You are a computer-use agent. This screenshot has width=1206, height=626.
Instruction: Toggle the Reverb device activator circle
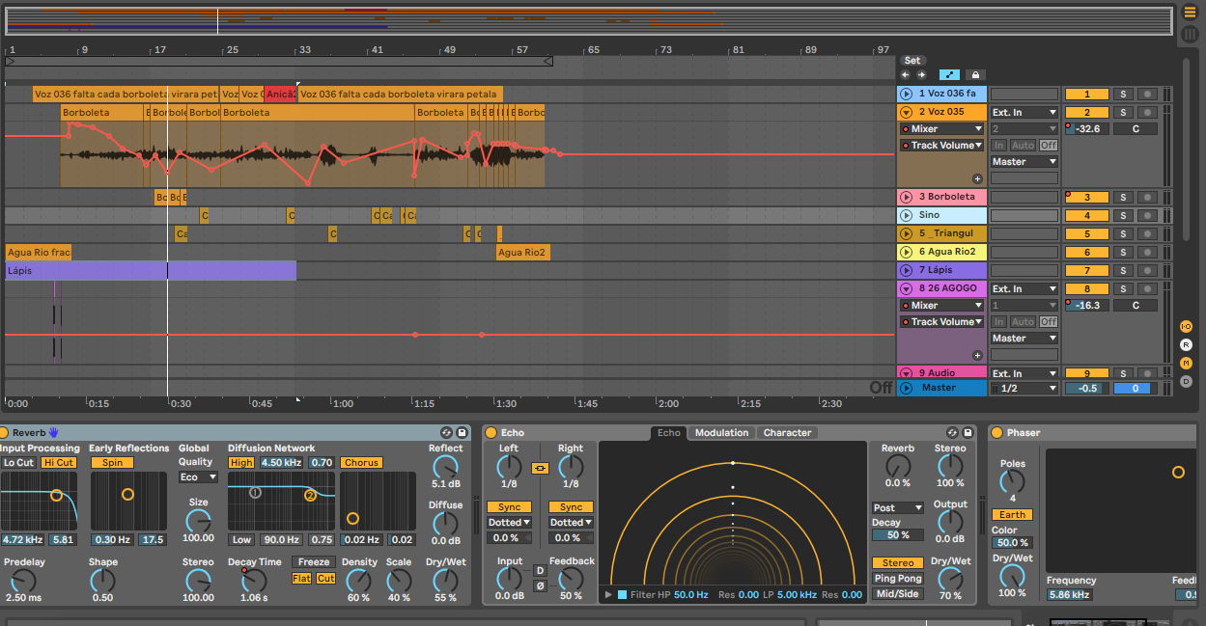click(4, 432)
